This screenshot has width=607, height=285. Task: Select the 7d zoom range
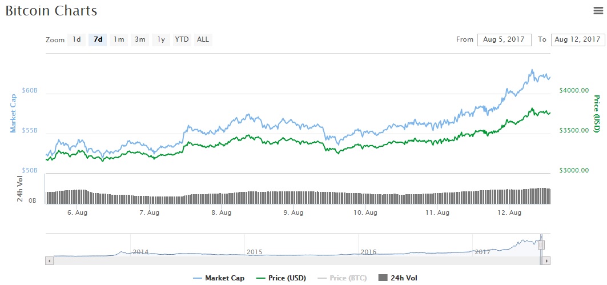pyautogui.click(x=98, y=39)
